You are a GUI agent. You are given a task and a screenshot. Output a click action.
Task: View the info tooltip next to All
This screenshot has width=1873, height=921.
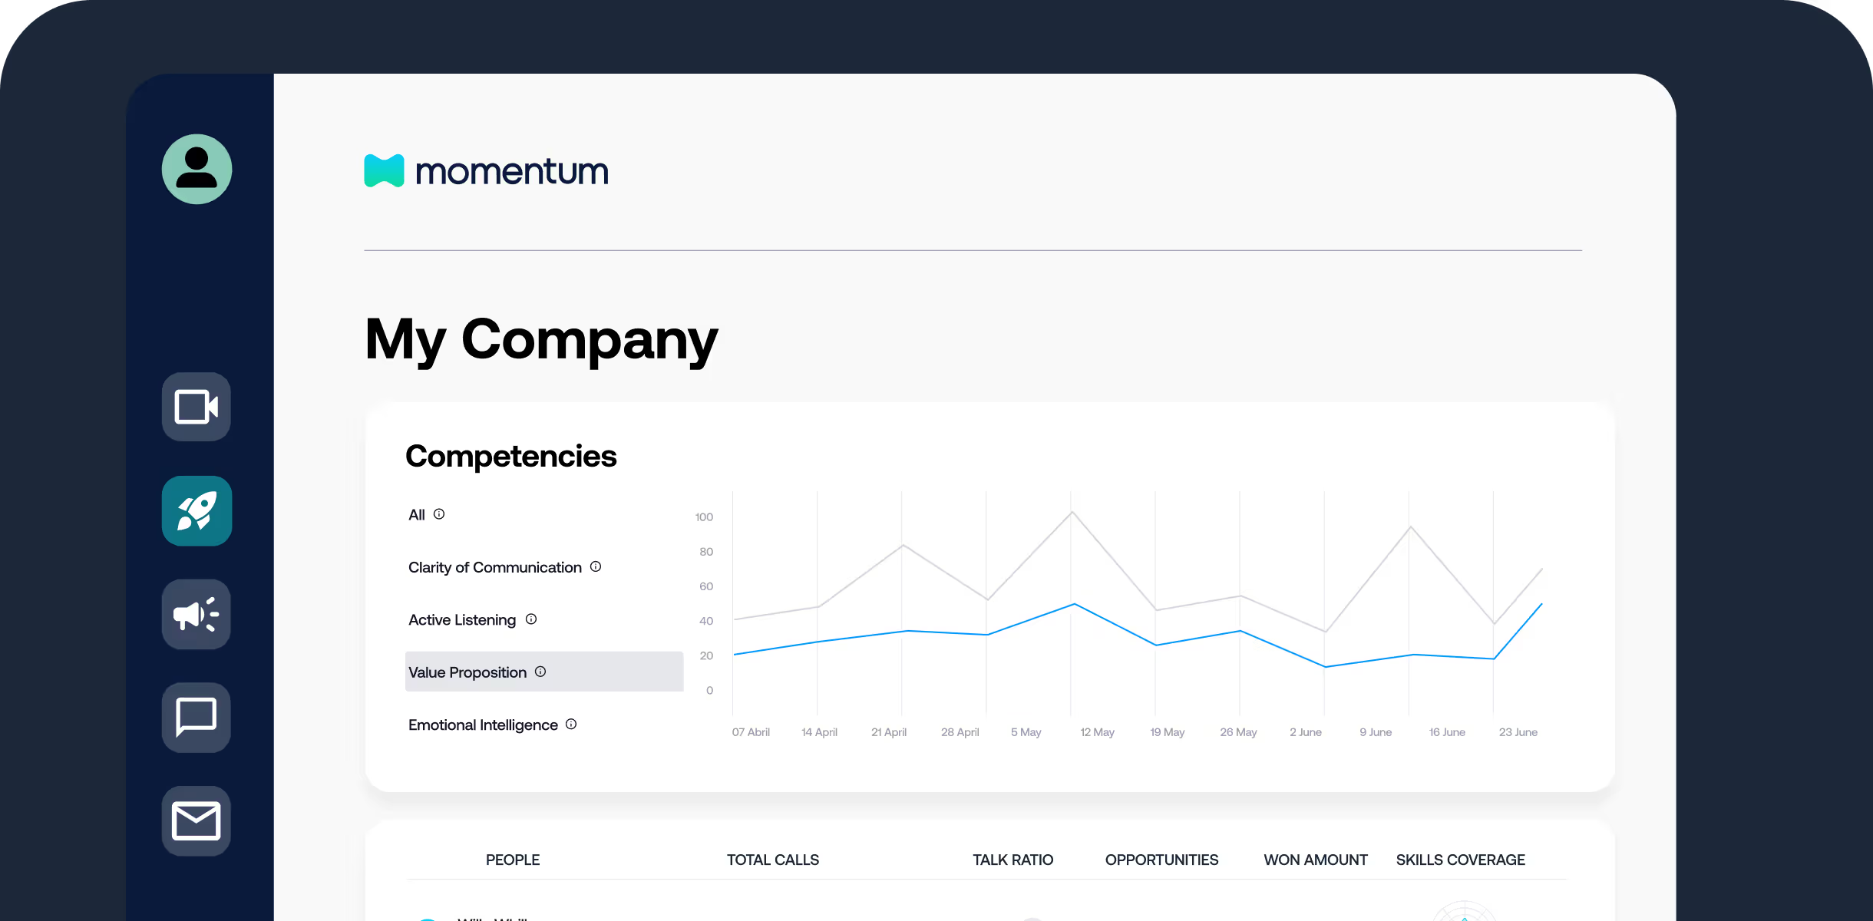coord(439,514)
